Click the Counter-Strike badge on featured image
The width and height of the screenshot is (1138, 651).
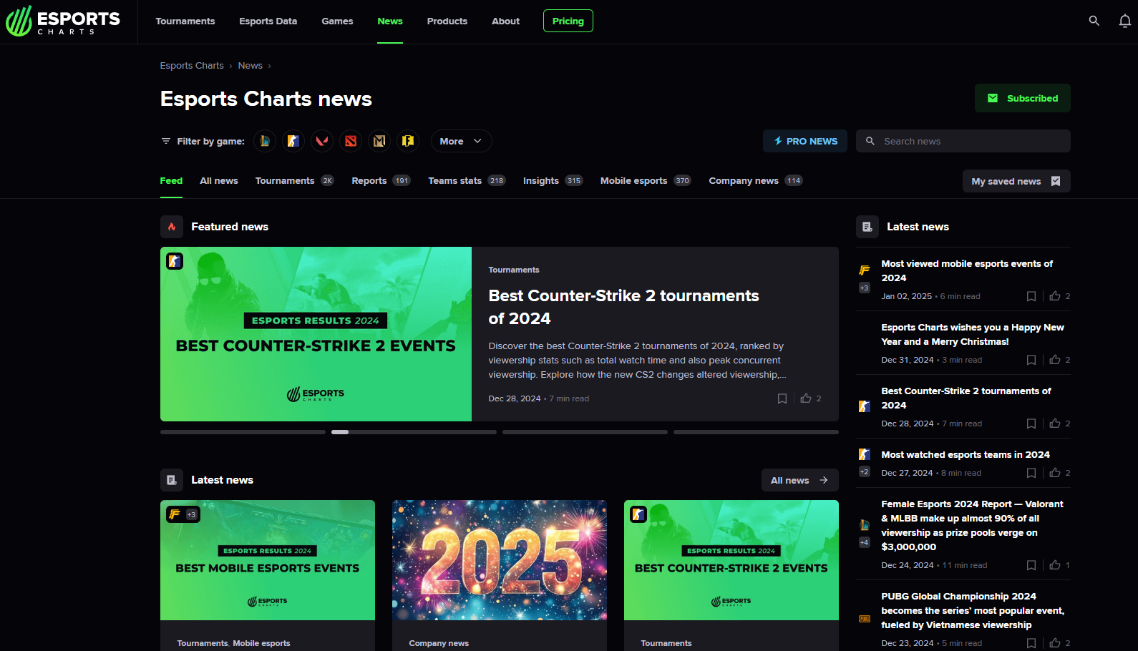tap(175, 261)
